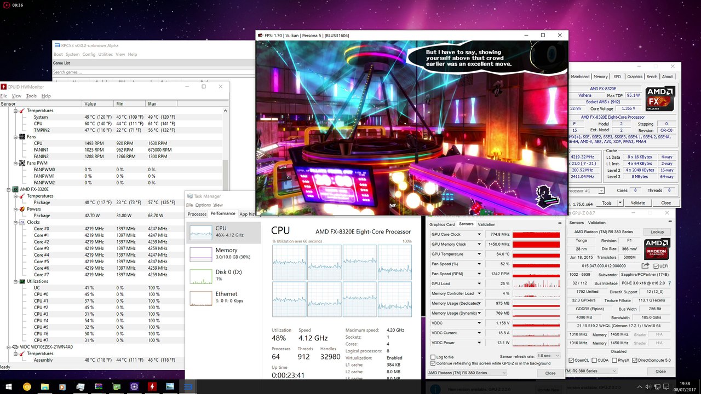Viewport: 701px width, 394px height.
Task: Click the Clocks waveform icon in HWMonitor
Action: [22, 222]
